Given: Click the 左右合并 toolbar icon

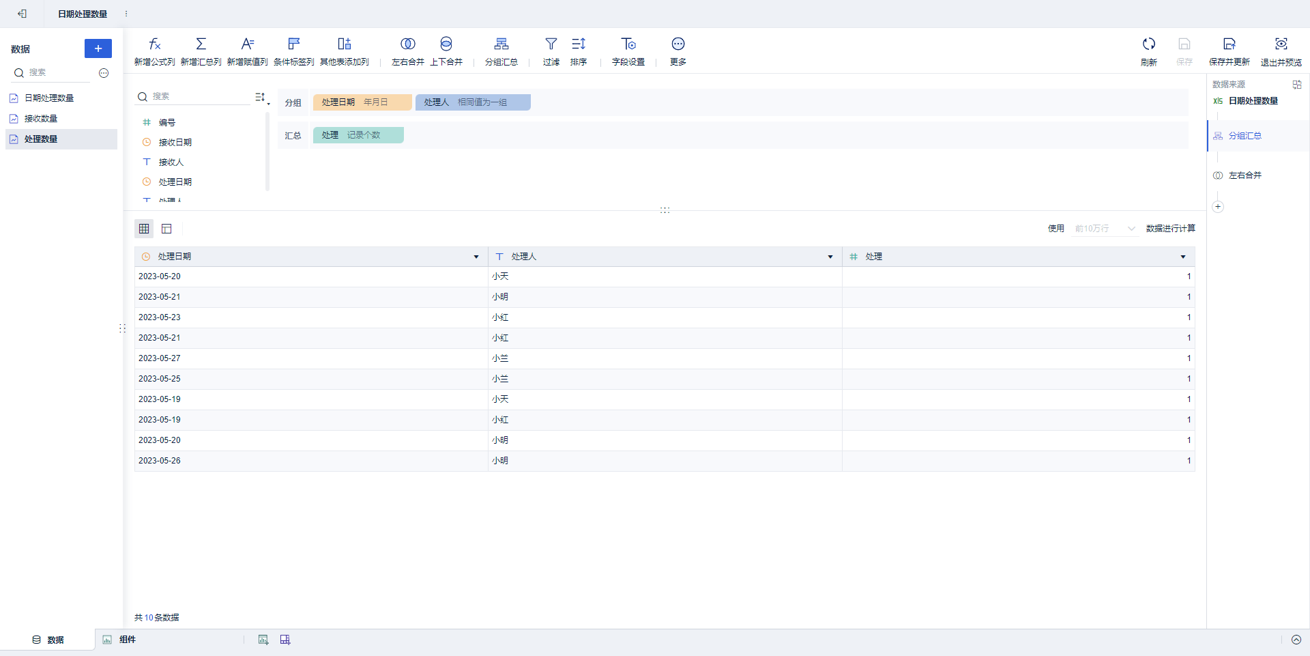Looking at the screenshot, I should point(408,44).
